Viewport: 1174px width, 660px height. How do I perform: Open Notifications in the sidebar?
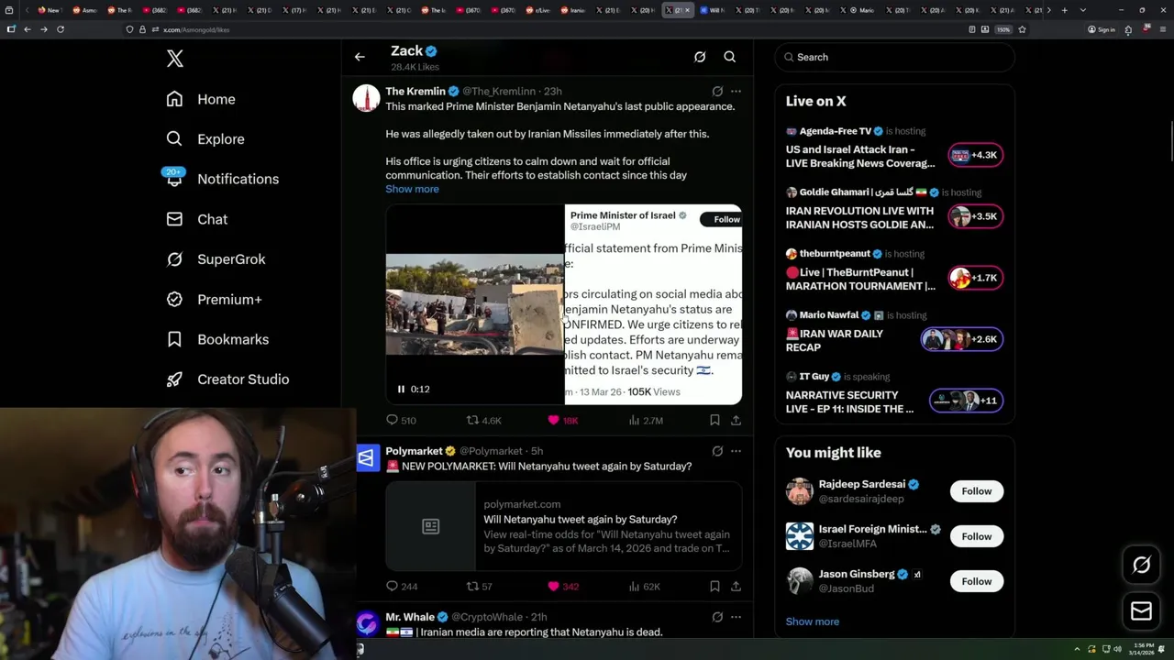(222, 179)
